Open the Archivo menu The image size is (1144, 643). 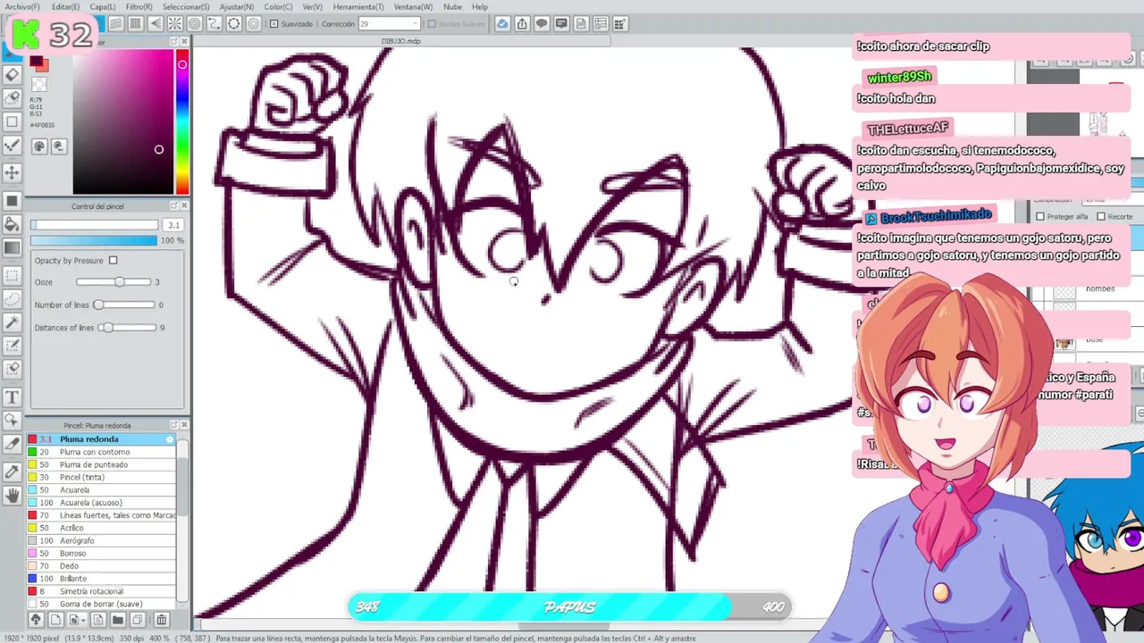pos(22,6)
